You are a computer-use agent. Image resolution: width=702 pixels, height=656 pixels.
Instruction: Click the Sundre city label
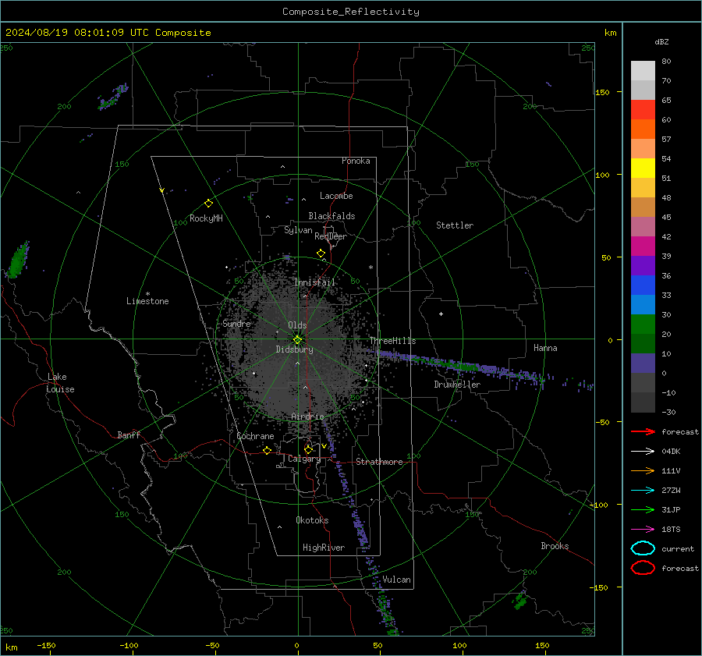(x=236, y=323)
